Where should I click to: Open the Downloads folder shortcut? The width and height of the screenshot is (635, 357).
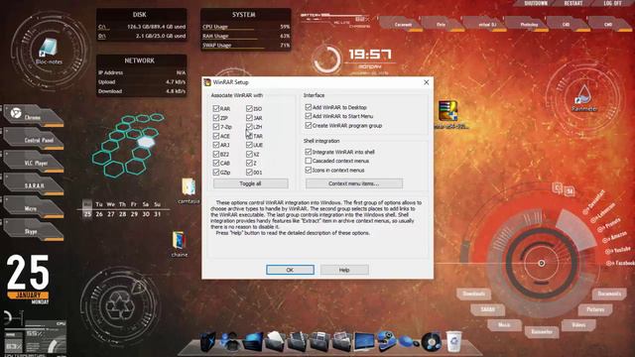[474, 294]
